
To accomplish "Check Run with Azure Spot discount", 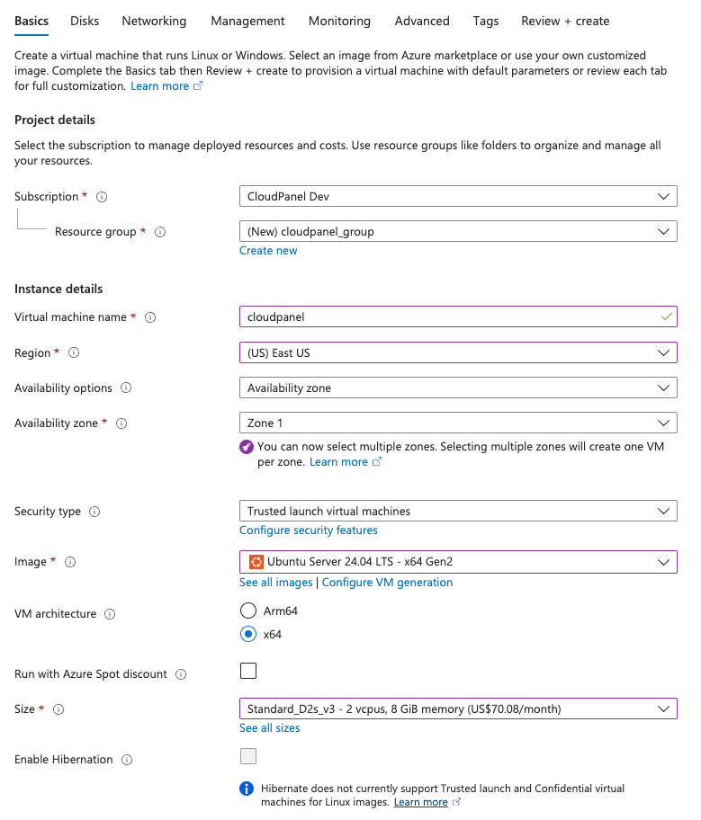I will [x=247, y=670].
